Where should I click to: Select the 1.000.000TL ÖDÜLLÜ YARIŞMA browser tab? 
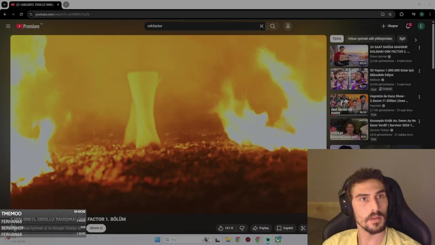pyautogui.click(x=35, y=5)
